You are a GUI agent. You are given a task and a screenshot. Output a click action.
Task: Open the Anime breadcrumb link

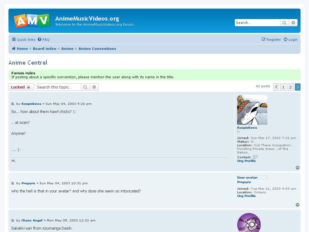coord(67,49)
